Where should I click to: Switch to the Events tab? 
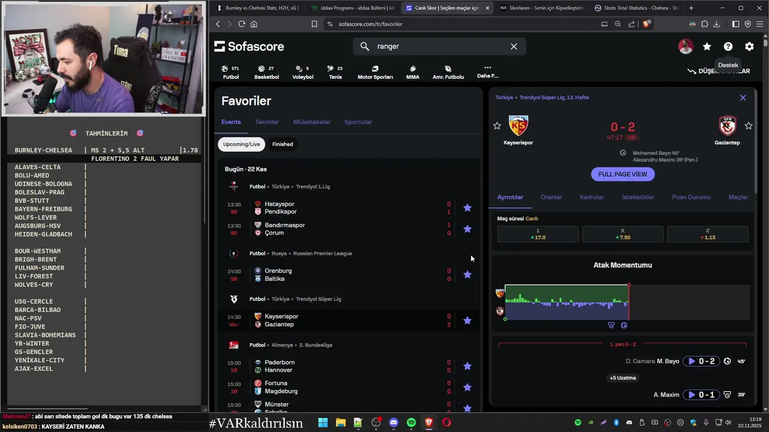[x=231, y=122]
